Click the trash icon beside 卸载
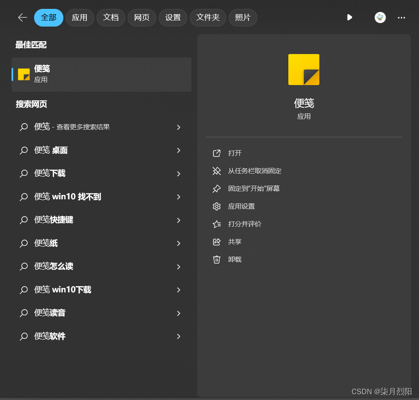Screen dimensions: 419x400 tap(217, 260)
